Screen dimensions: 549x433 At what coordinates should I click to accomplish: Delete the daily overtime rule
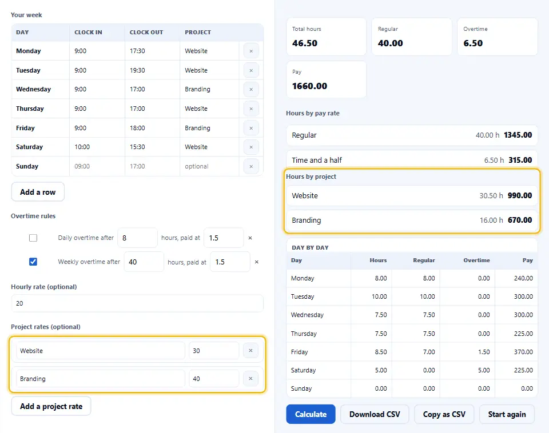coord(250,238)
